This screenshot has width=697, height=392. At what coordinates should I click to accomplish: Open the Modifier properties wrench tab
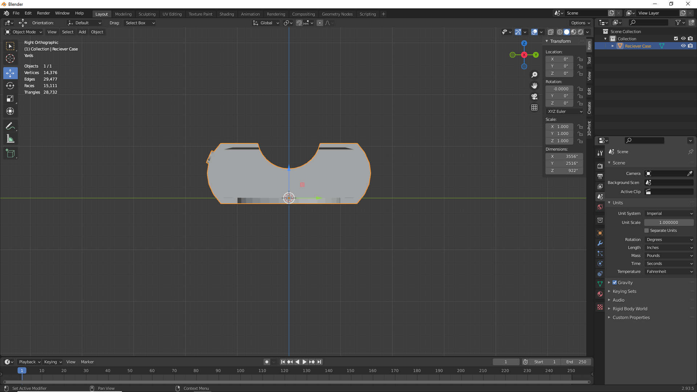coord(600,243)
